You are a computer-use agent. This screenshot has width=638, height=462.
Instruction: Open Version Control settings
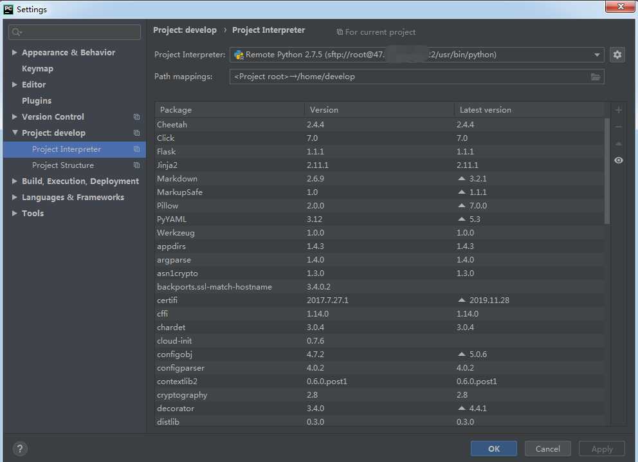point(53,117)
